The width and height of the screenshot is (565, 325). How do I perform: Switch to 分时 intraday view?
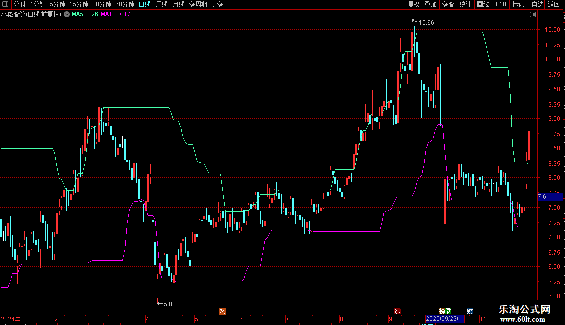click(20, 4)
